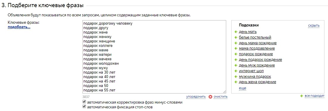The image size is (328, 111).
Task: Click green arrow next to 'белье постельный'
Action: click(236, 38)
